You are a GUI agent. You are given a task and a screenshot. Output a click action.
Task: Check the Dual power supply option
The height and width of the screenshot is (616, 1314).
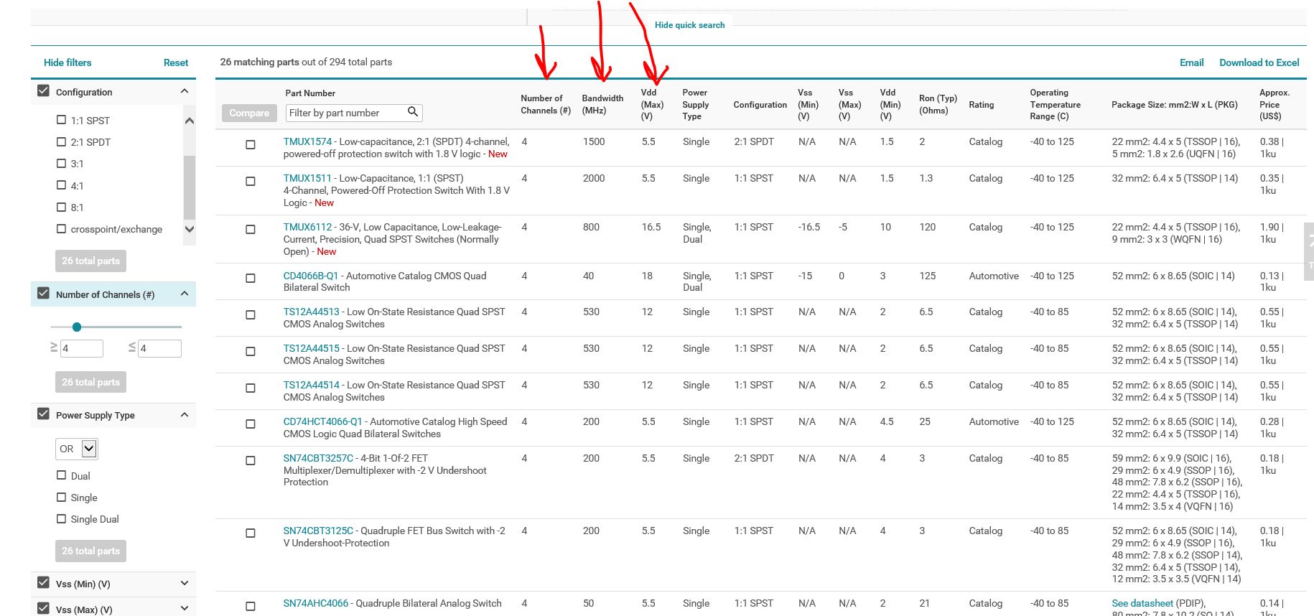61,475
